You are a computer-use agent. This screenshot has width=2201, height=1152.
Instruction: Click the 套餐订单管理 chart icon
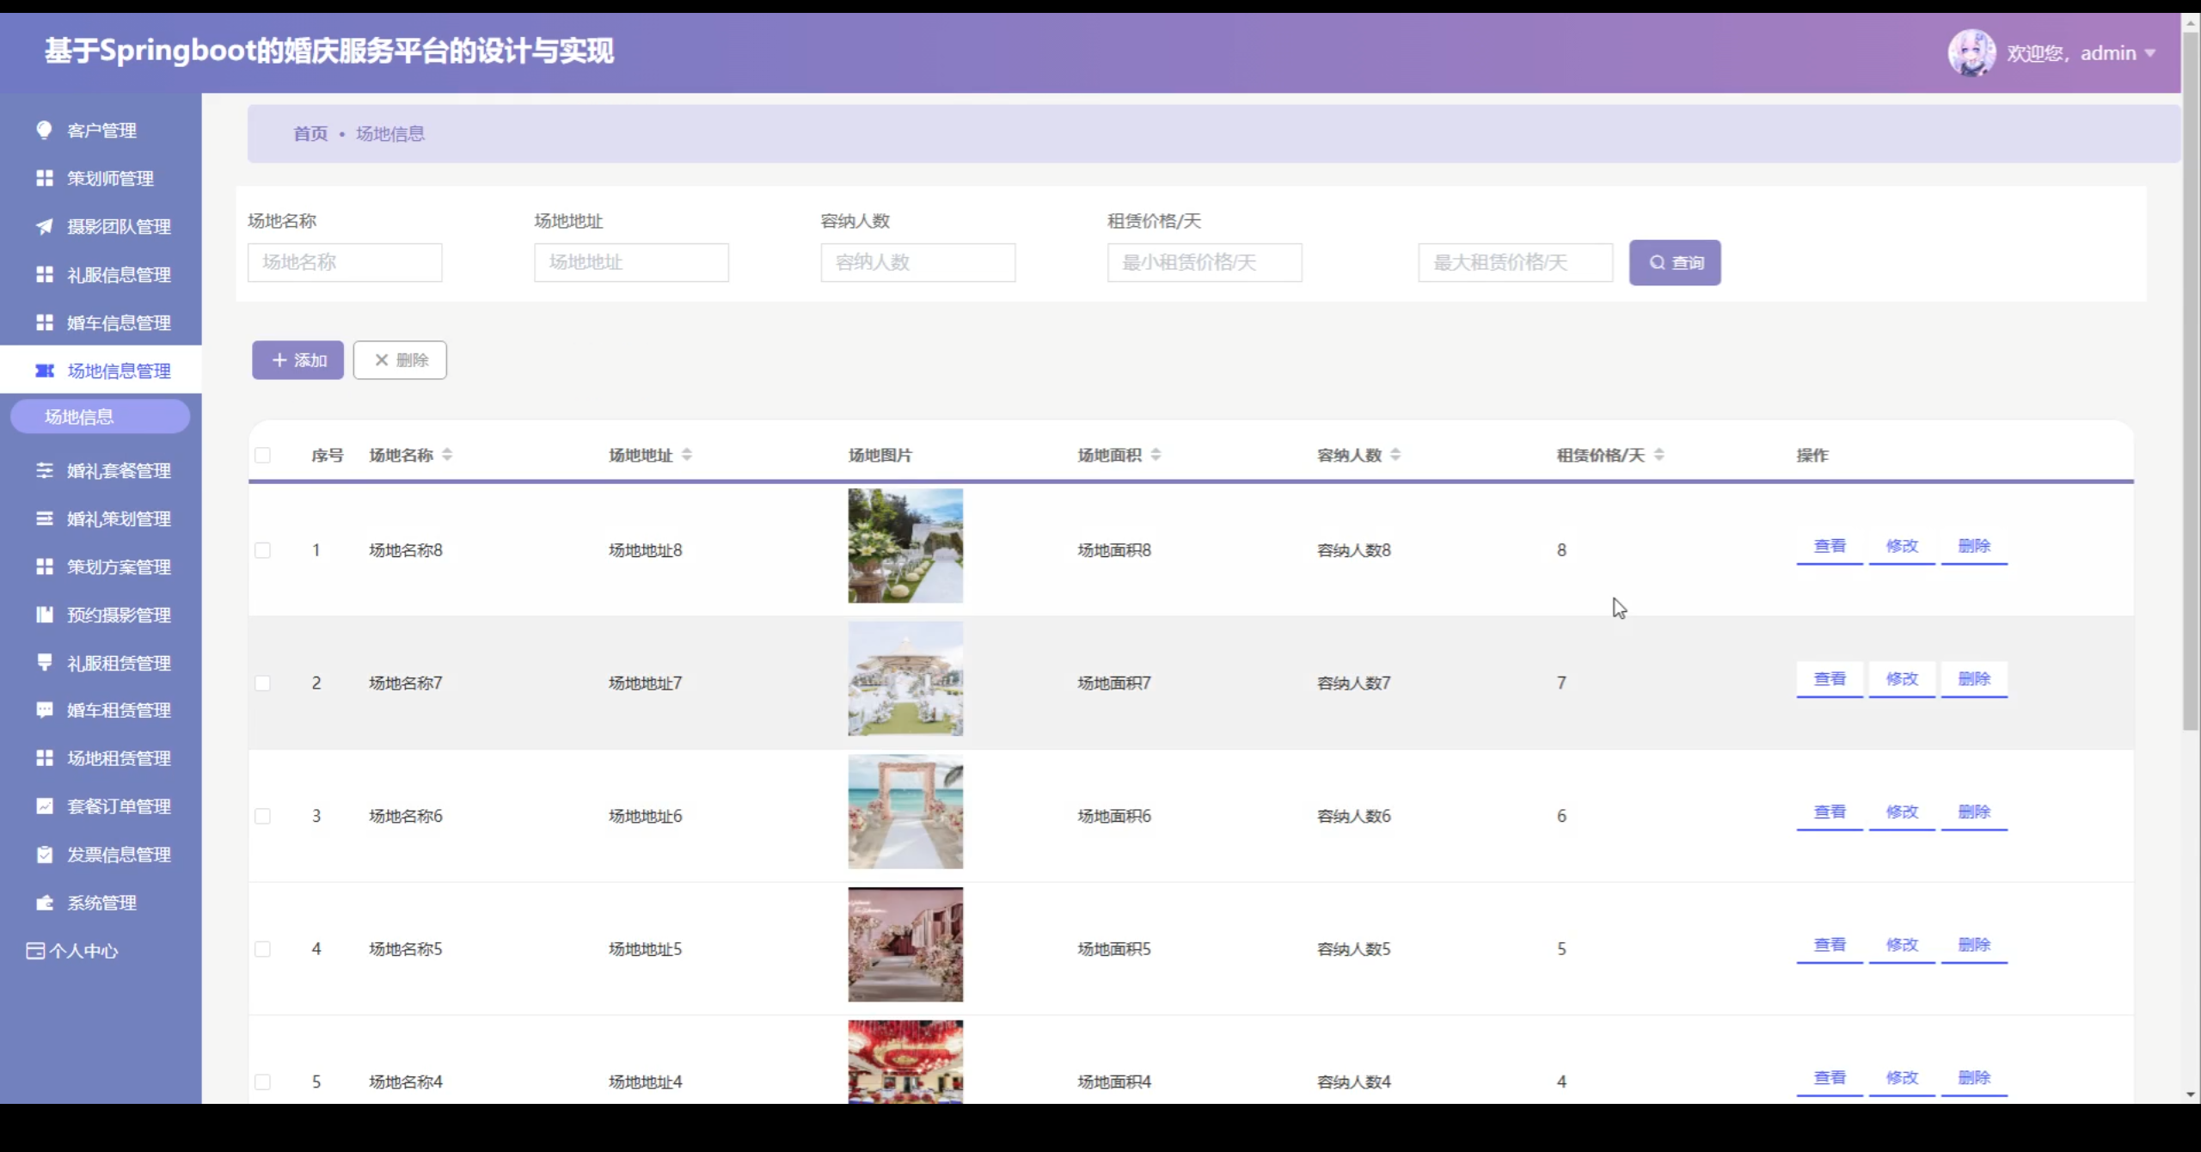click(x=44, y=806)
